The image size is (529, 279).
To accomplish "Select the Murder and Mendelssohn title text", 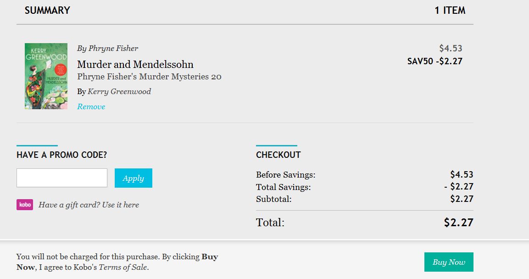I will tap(135, 64).
